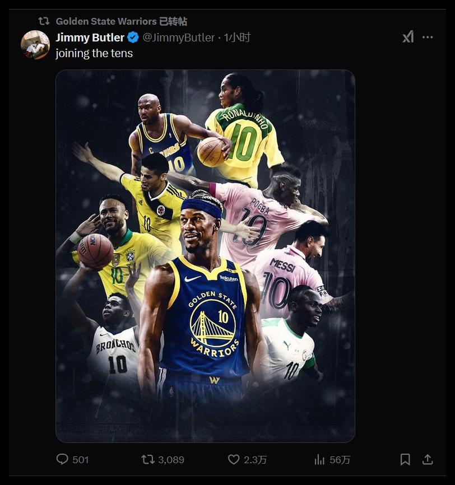The height and width of the screenshot is (485, 455).
Task: Open the three-dot more options menu
Action: [428, 37]
